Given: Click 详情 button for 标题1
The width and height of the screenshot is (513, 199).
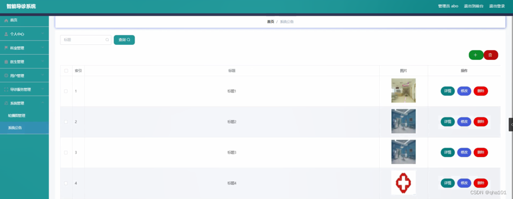Looking at the screenshot, I should [447, 91].
